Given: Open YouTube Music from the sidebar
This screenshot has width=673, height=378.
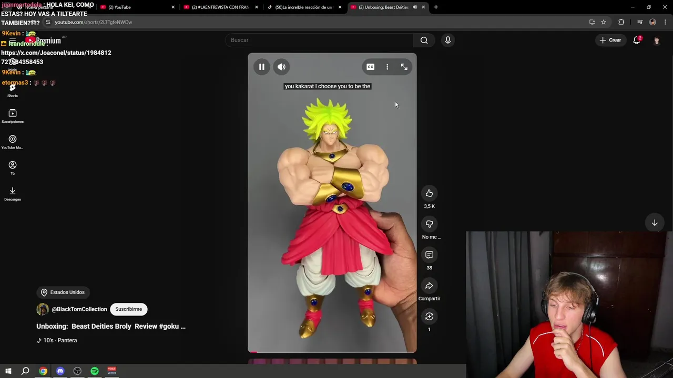Looking at the screenshot, I should point(13,142).
